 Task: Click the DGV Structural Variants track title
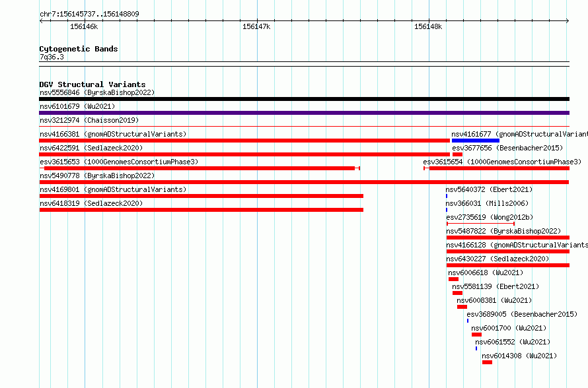click(92, 84)
